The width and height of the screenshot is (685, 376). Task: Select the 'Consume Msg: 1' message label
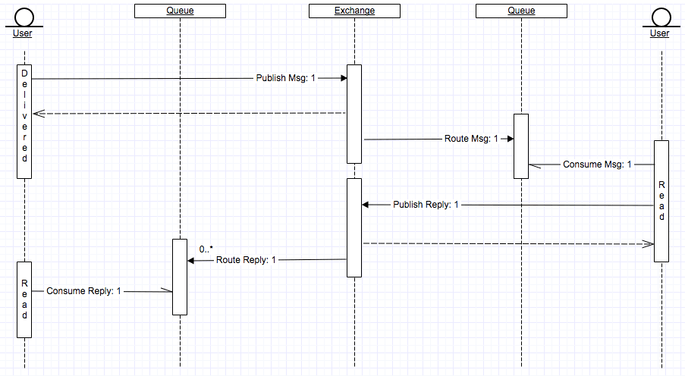[597, 164]
